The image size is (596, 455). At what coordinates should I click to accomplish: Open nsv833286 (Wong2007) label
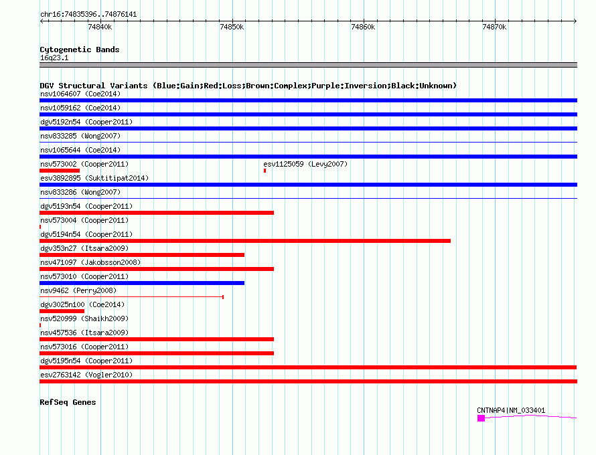click(x=80, y=192)
